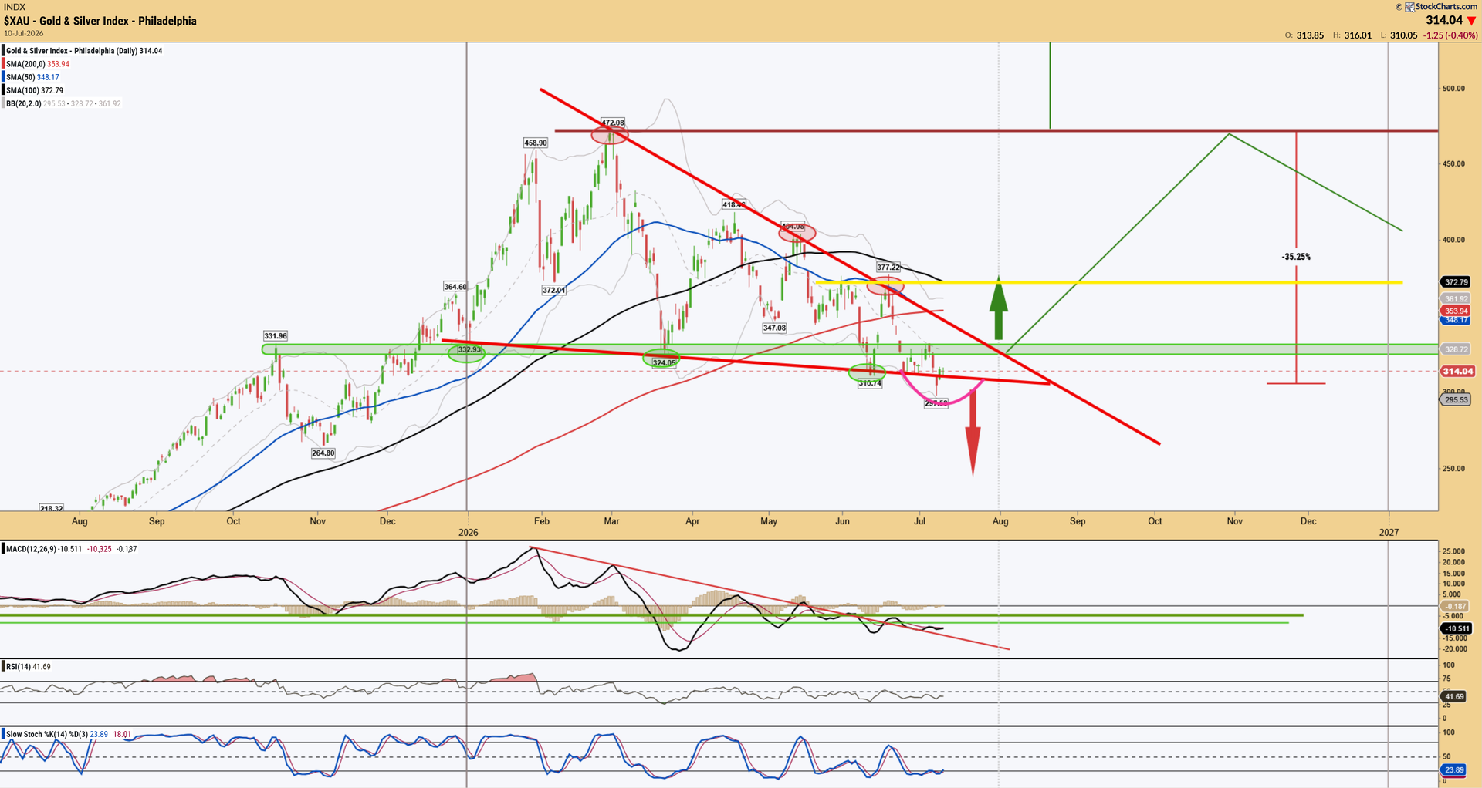Screen dimensions: 1482x788
Task: Select the MACD(12,26,9) indicator label
Action: pyautogui.click(x=32, y=549)
